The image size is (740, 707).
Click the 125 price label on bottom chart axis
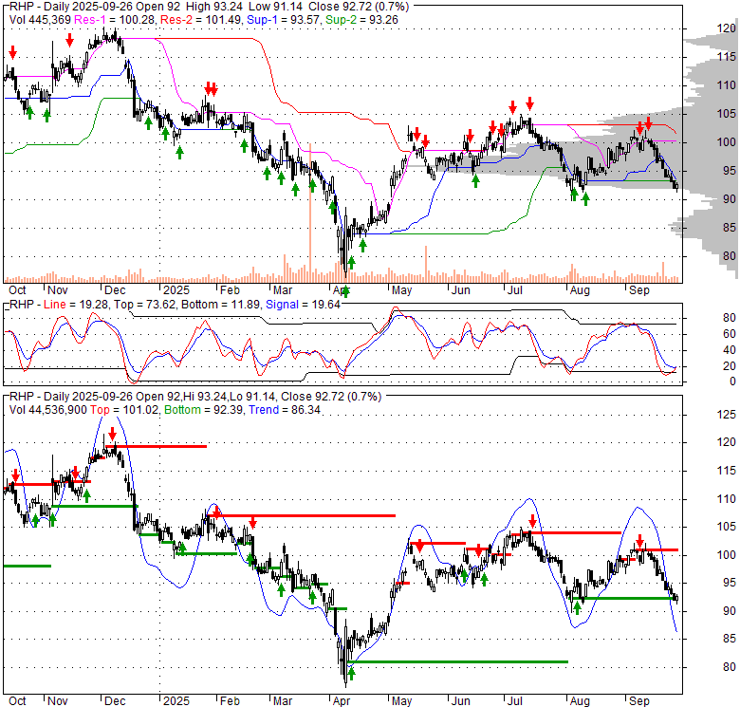727,415
